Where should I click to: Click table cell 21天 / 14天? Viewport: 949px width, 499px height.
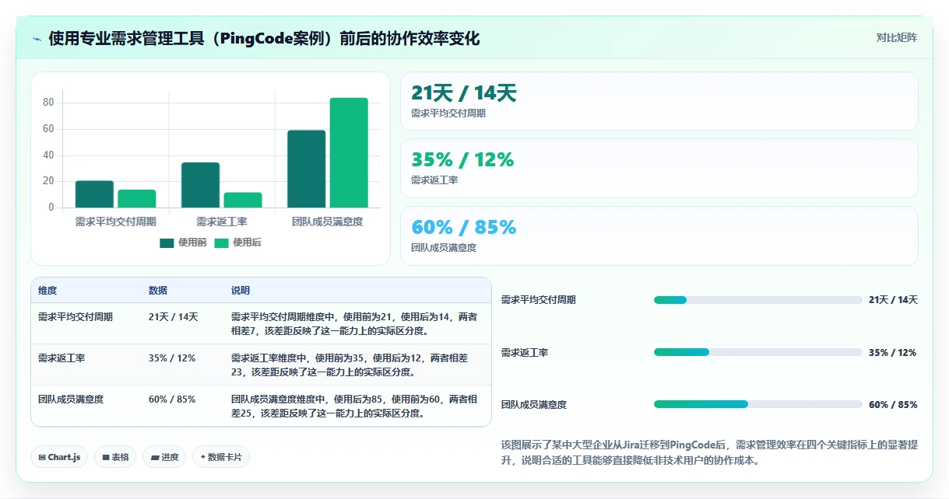174,317
